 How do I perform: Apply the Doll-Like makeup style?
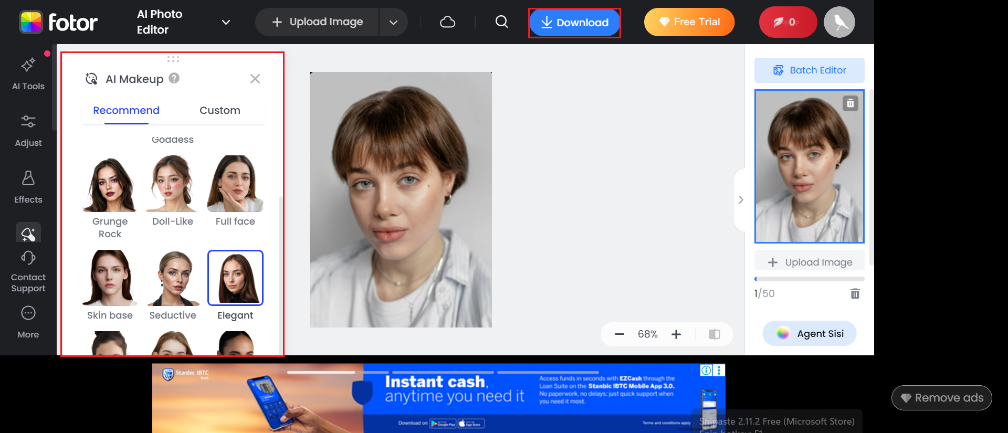(x=173, y=191)
